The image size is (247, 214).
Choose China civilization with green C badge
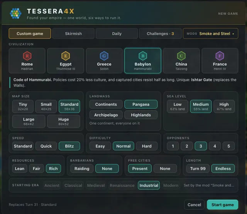181,61
